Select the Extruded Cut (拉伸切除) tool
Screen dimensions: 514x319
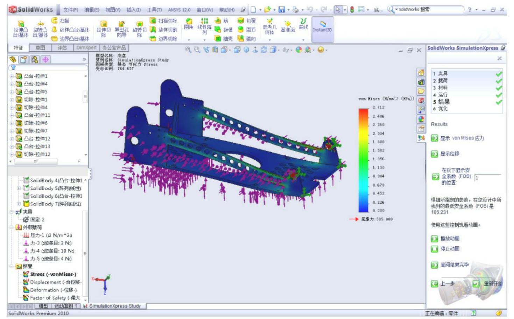click(104, 29)
